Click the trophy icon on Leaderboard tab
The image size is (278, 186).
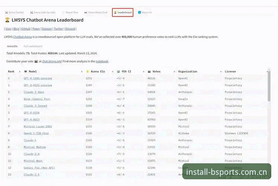click(x=115, y=12)
